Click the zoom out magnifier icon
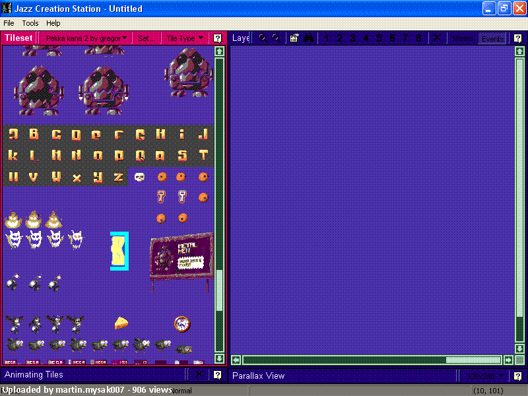Image resolution: width=528 pixels, height=396 pixels. 276,38
